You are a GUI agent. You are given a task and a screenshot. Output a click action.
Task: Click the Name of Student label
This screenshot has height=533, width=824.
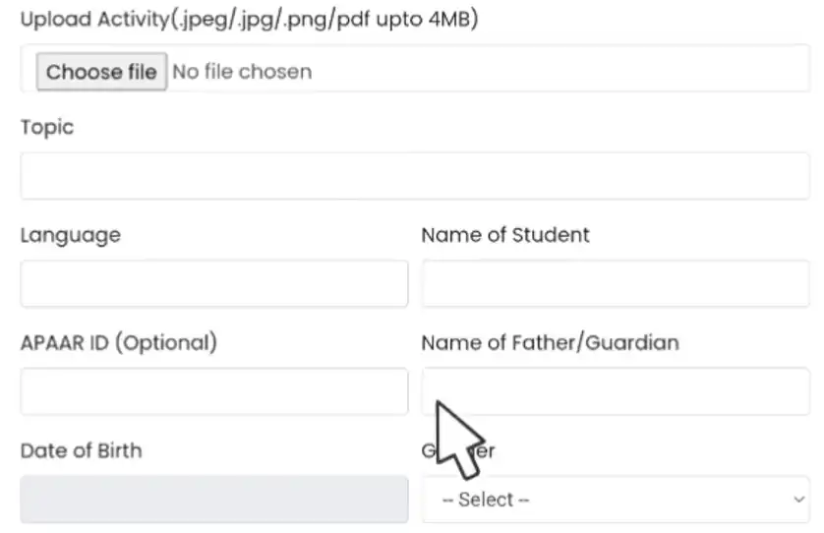tap(505, 235)
